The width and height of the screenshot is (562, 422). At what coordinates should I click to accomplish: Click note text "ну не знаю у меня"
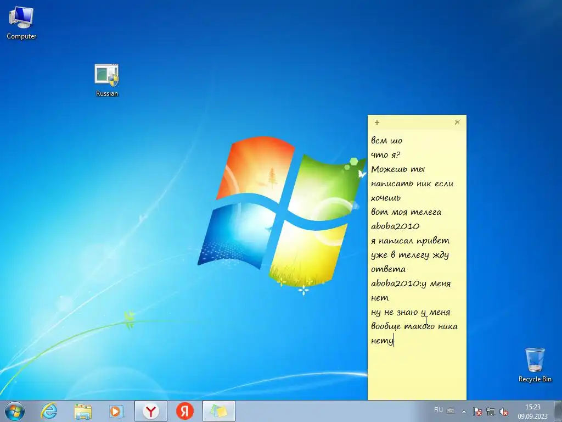pos(411,312)
